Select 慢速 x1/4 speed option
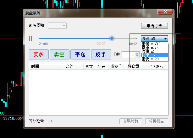 click(154, 48)
